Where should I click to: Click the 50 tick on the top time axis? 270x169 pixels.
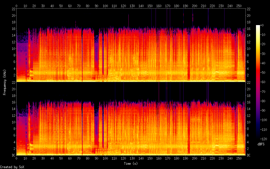tap(61, 5)
